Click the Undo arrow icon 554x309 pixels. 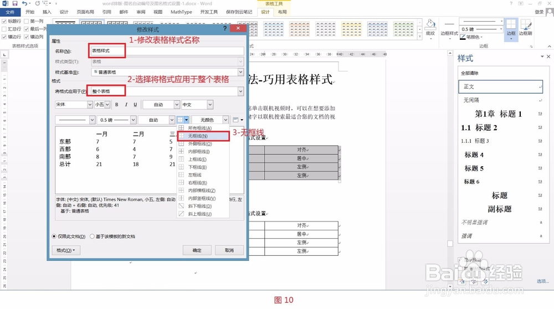pos(24,3)
